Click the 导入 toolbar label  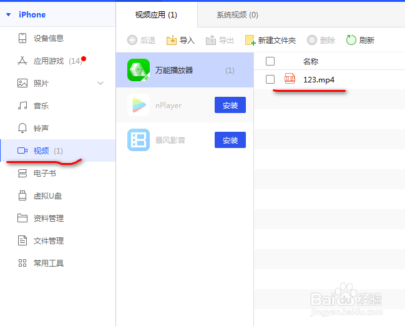[x=187, y=41]
